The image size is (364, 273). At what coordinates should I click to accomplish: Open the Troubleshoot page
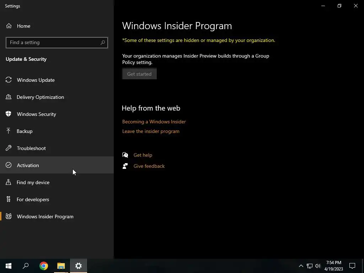[57, 148]
